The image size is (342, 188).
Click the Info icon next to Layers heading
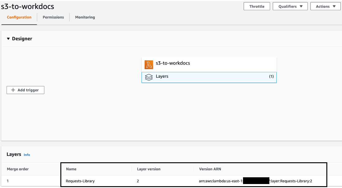(x=27, y=155)
